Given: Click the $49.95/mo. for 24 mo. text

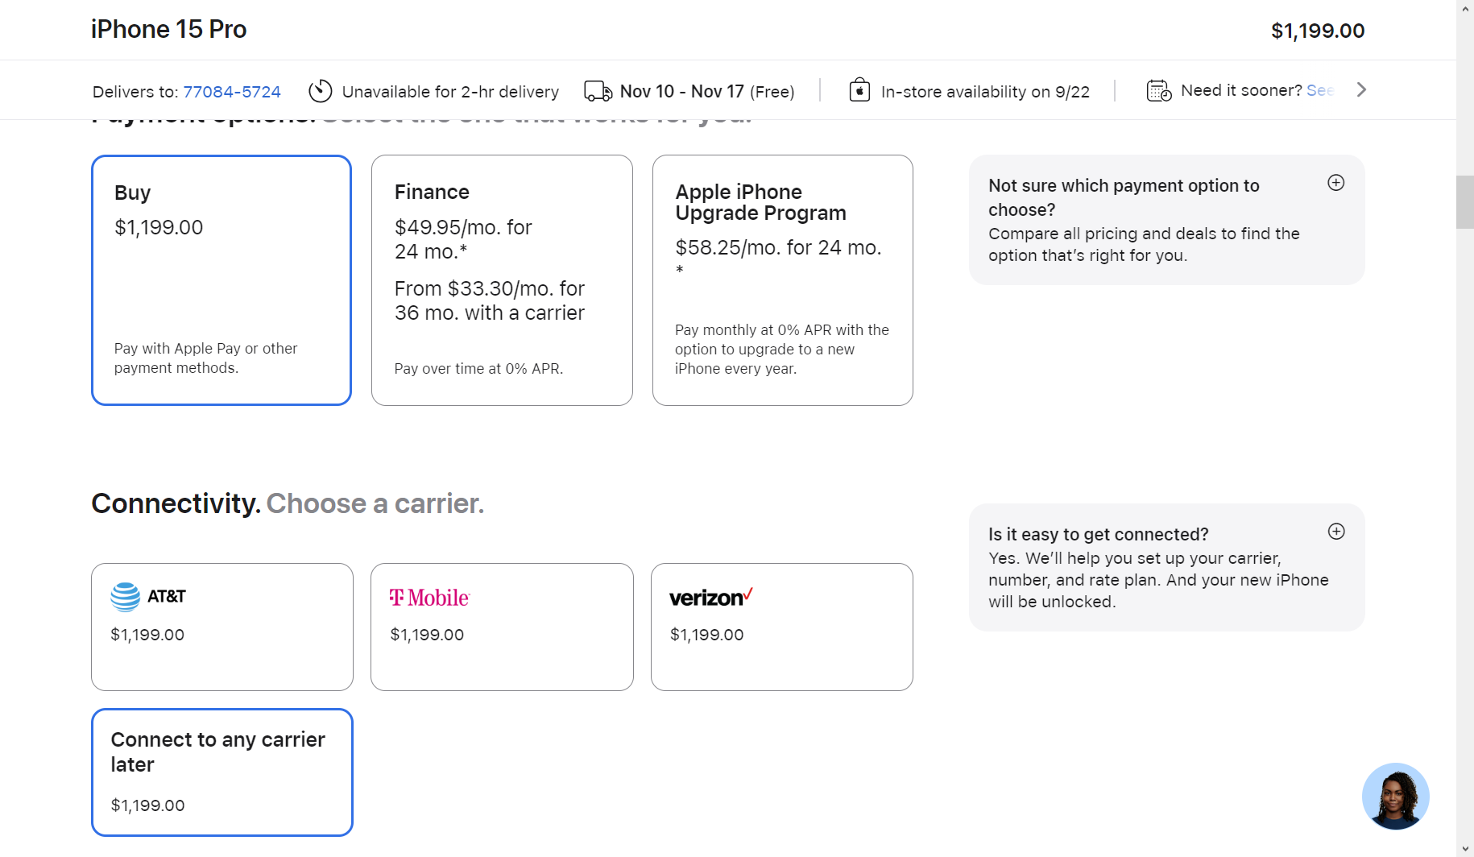Looking at the screenshot, I should tap(463, 239).
